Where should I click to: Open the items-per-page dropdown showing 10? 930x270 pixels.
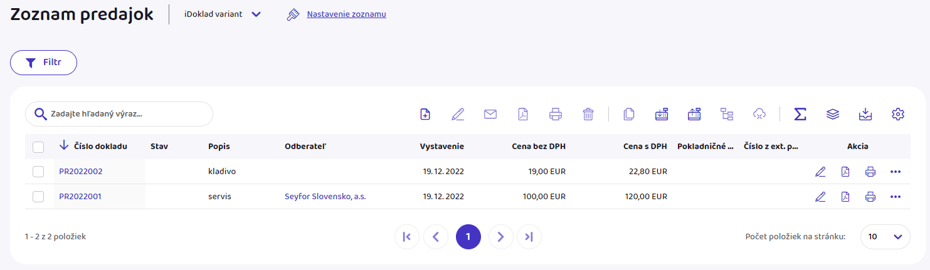pos(885,237)
